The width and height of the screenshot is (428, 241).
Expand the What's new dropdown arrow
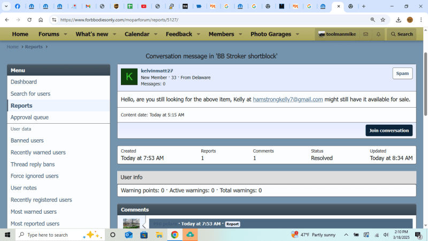(114, 34)
